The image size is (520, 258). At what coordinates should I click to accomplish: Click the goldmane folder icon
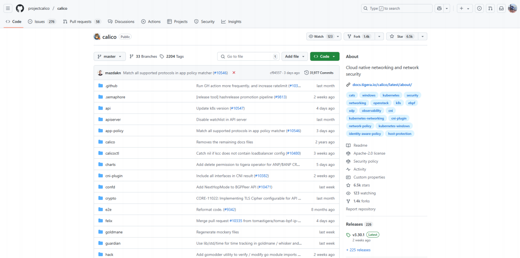point(101,232)
